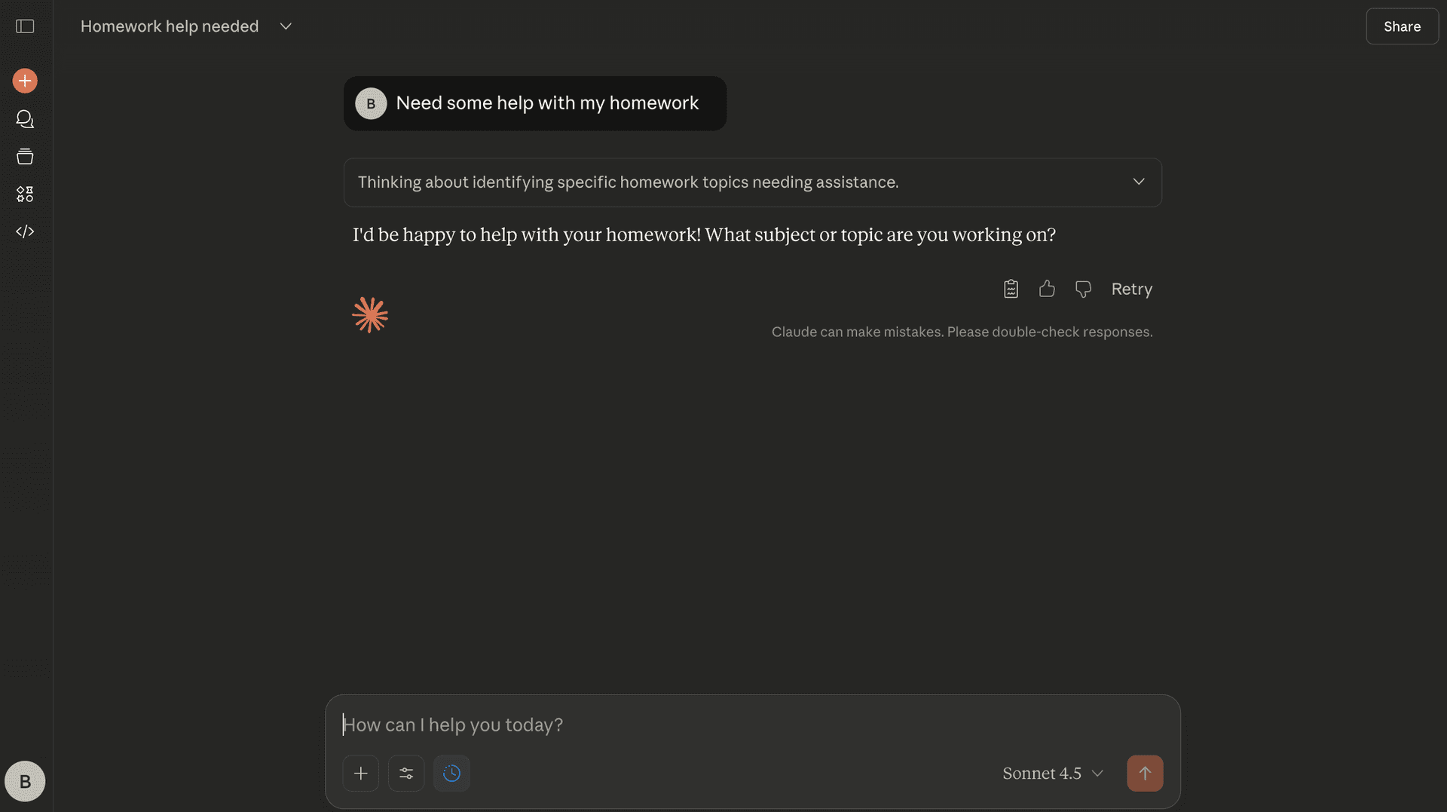Give the response a thumbs up
Viewport: 1447px width, 812px height.
point(1047,289)
